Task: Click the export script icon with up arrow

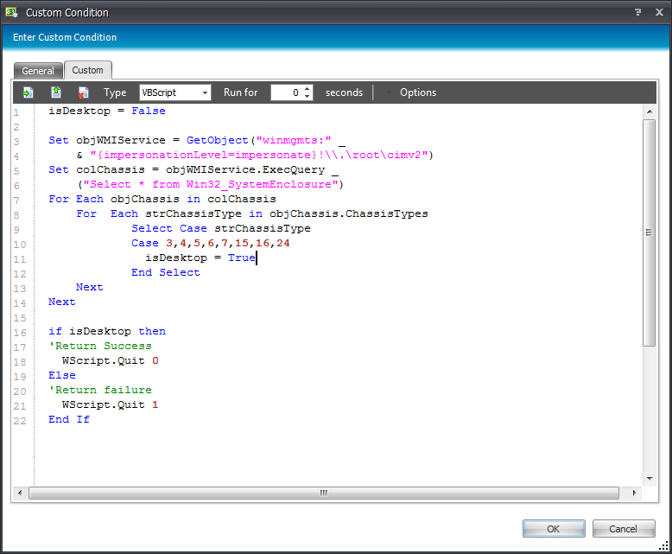Action: [56, 92]
